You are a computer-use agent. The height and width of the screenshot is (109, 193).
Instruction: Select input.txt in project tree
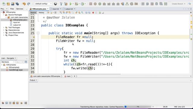pyautogui.click(x=16, y=22)
